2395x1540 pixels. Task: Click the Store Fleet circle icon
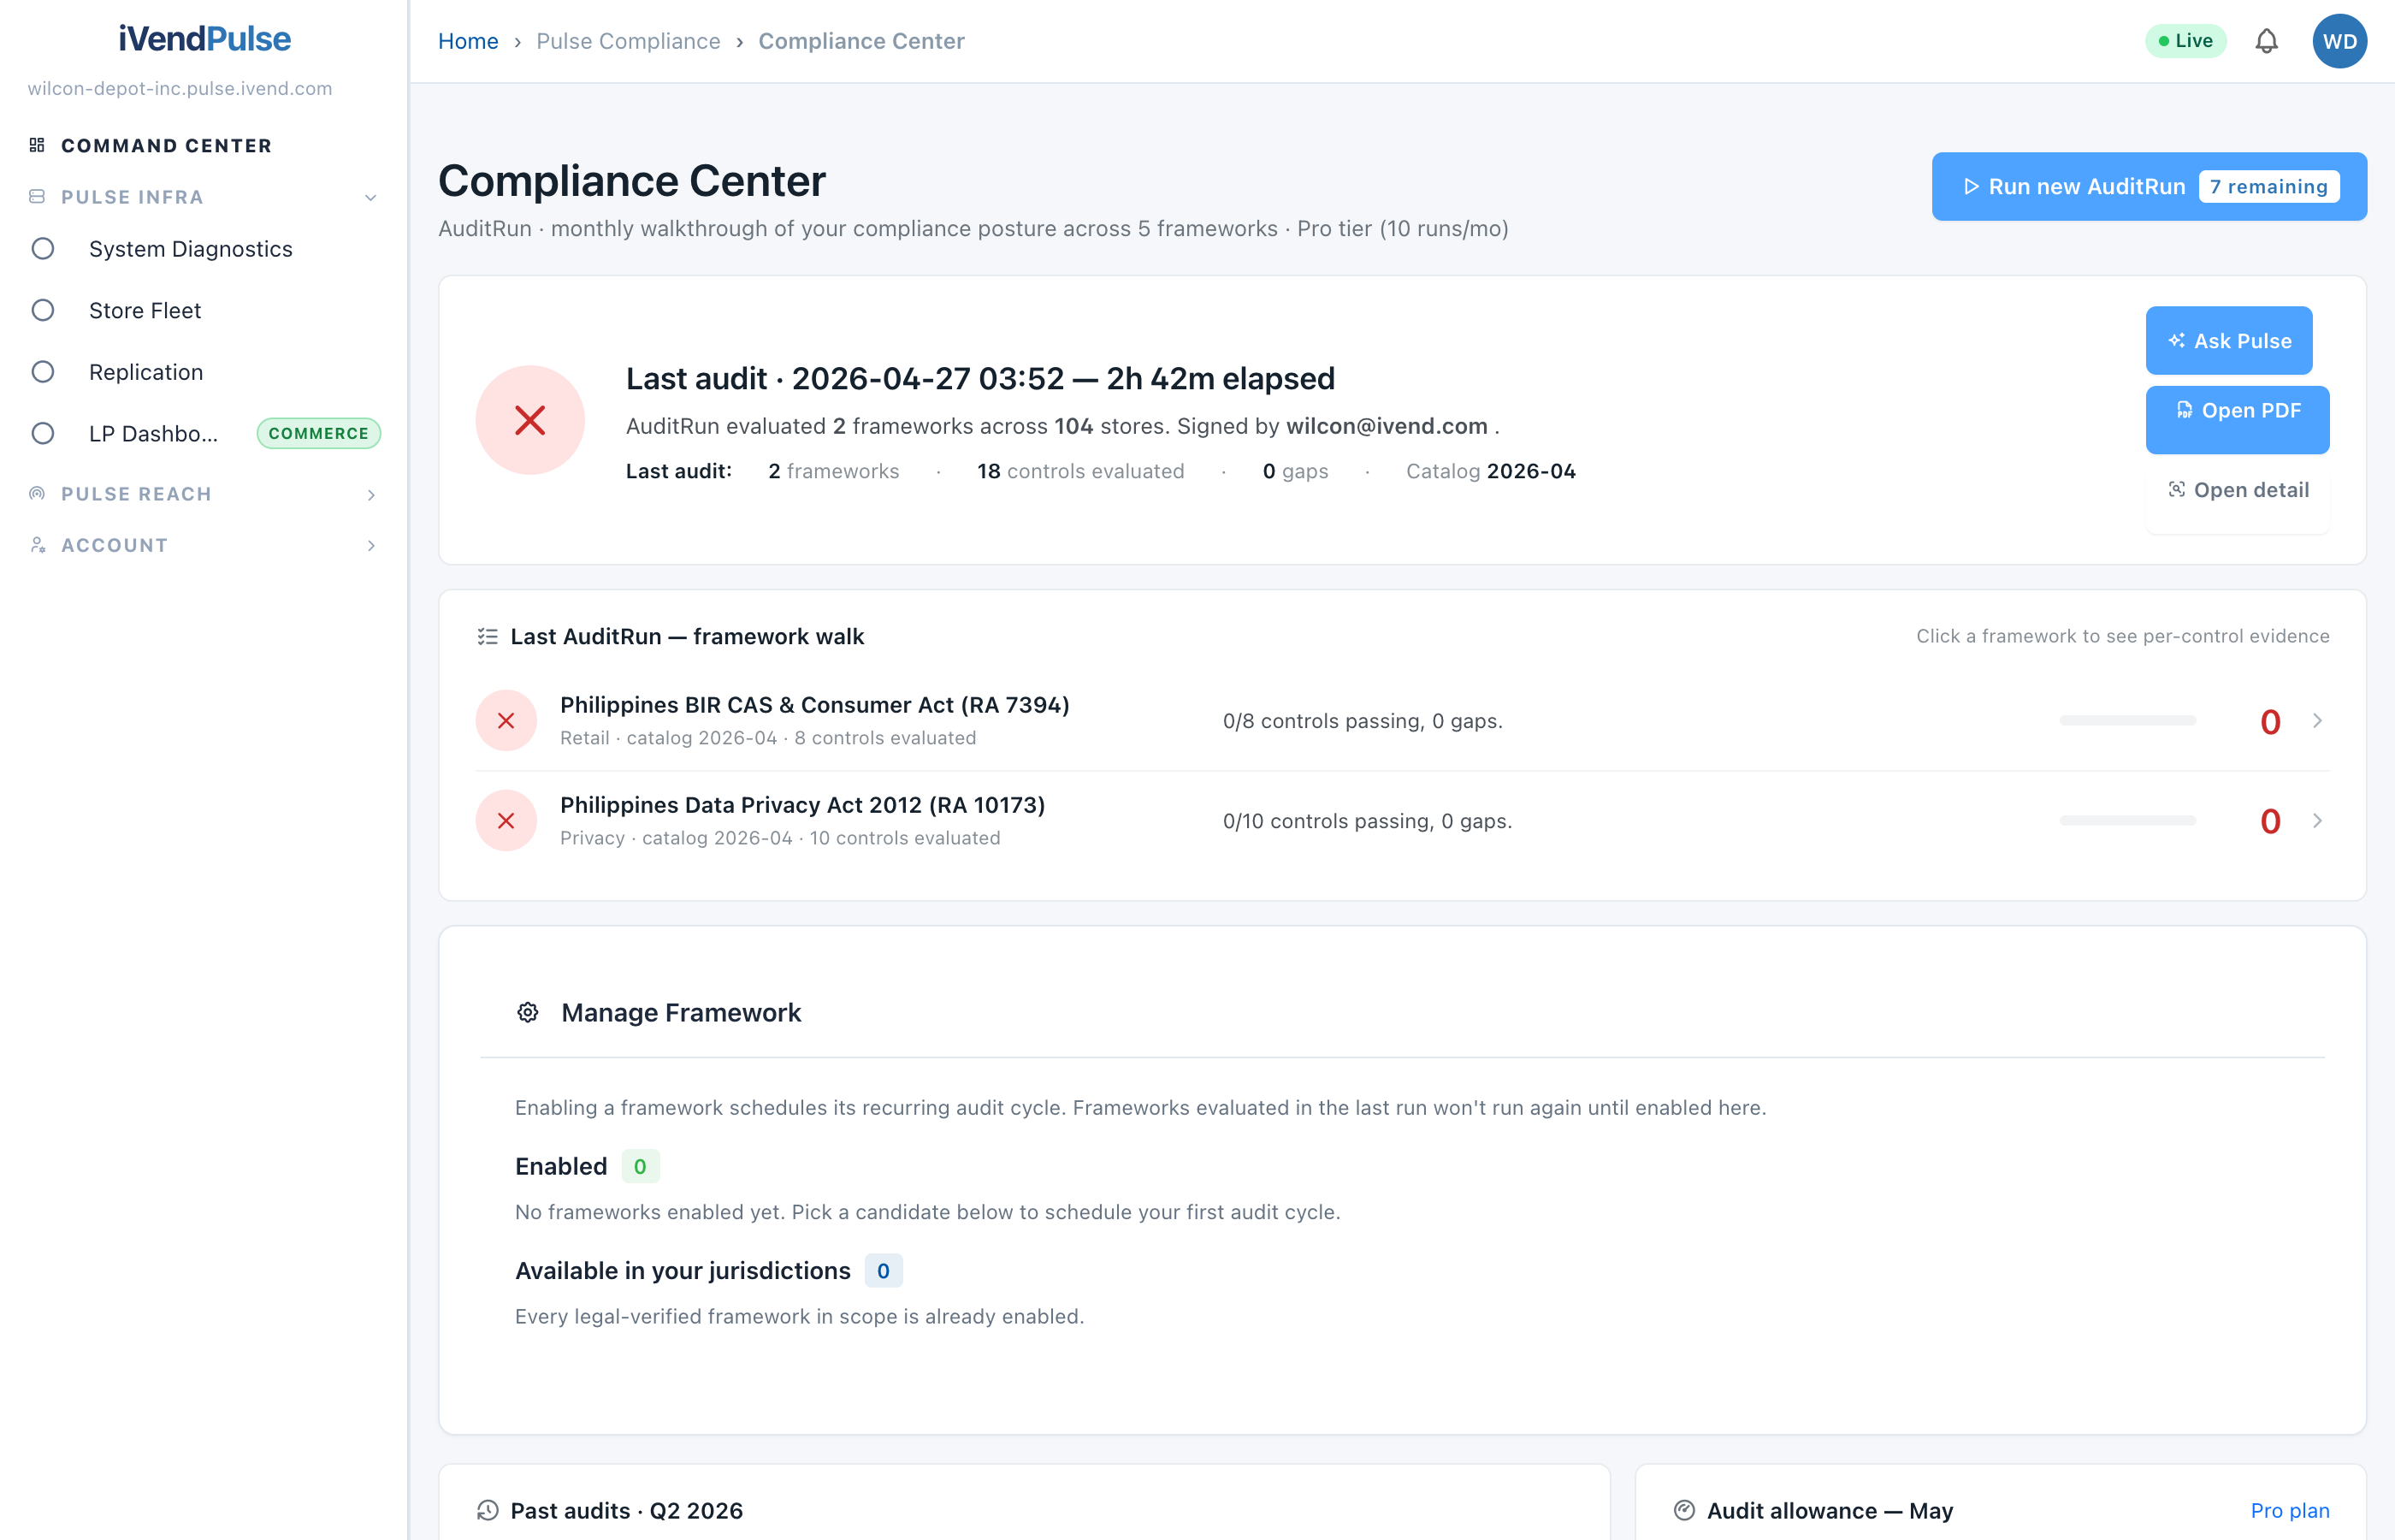[43, 310]
